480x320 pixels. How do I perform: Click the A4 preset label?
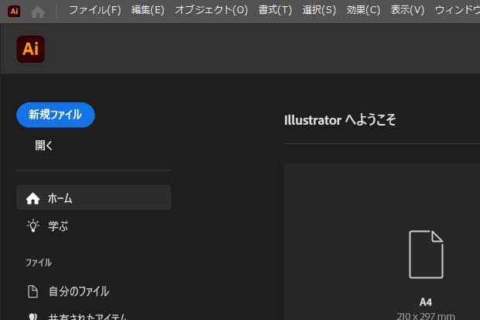tap(426, 302)
